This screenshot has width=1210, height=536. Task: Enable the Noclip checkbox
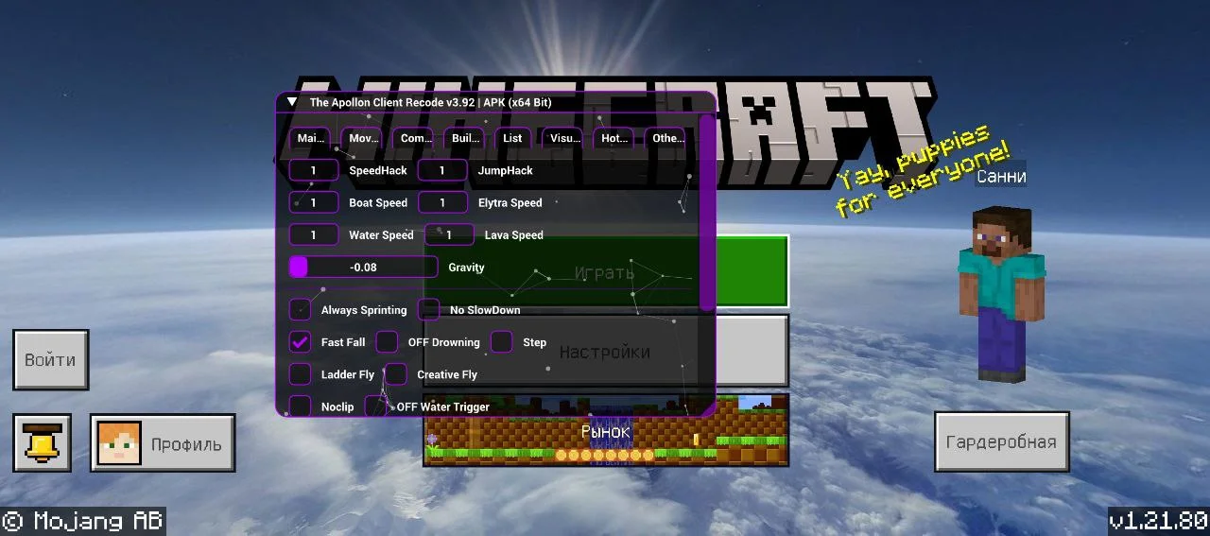click(x=300, y=406)
